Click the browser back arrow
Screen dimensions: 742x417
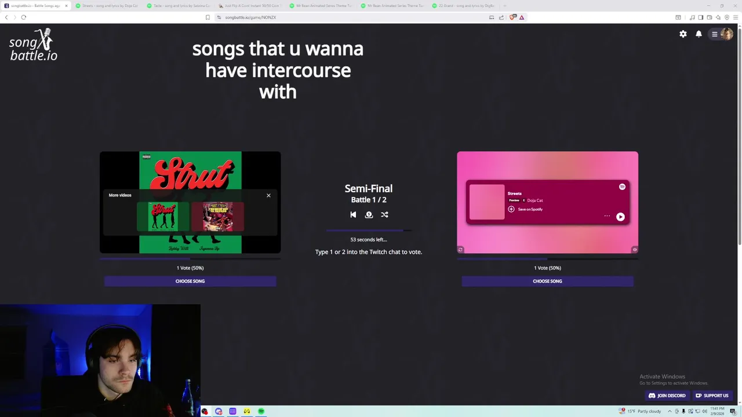coord(6,17)
